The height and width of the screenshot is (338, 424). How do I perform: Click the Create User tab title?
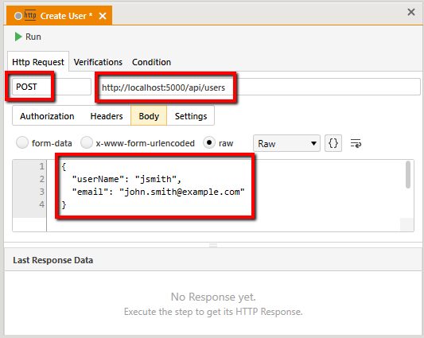66,16
